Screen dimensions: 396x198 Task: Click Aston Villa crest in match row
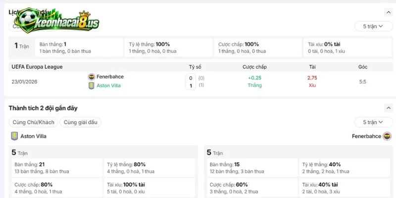point(92,86)
